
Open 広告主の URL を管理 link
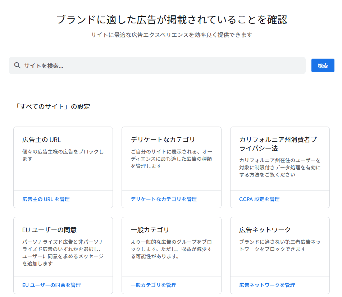click(46, 199)
